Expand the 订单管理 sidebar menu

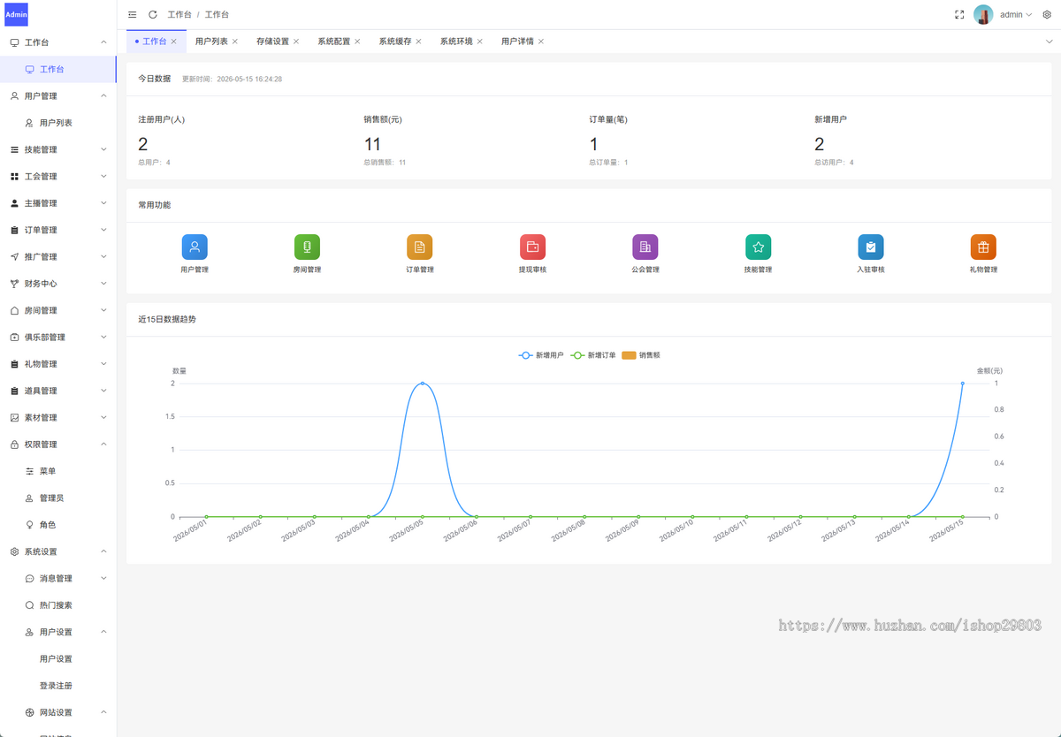[x=58, y=230]
